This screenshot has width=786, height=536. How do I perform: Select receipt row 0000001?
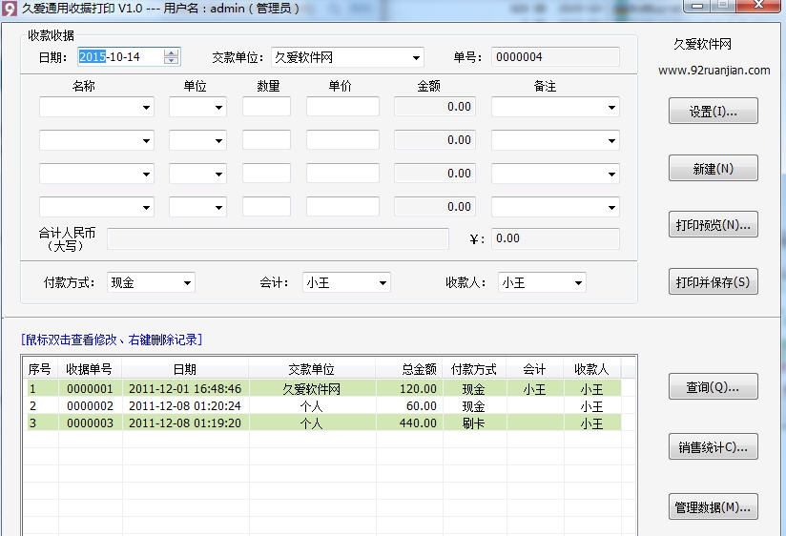click(x=323, y=388)
